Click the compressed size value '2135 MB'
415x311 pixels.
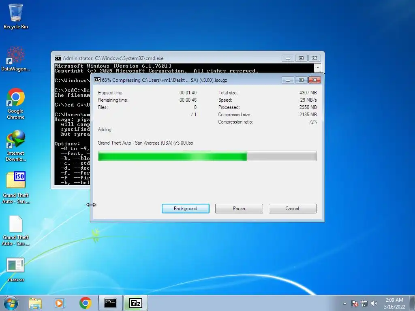click(x=308, y=115)
